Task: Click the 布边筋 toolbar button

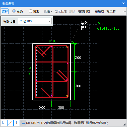Action: click(111, 11)
